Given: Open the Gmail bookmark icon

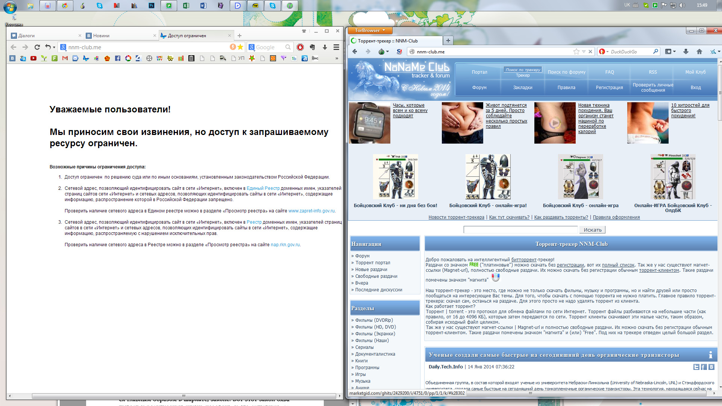Looking at the screenshot, I should coord(65,58).
